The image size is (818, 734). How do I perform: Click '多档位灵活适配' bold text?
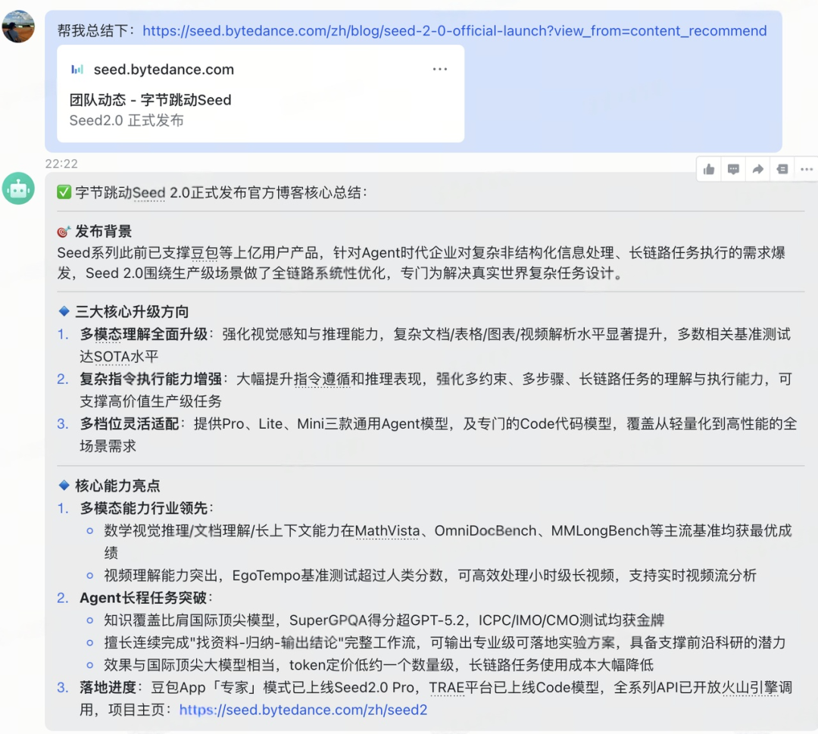130,423
